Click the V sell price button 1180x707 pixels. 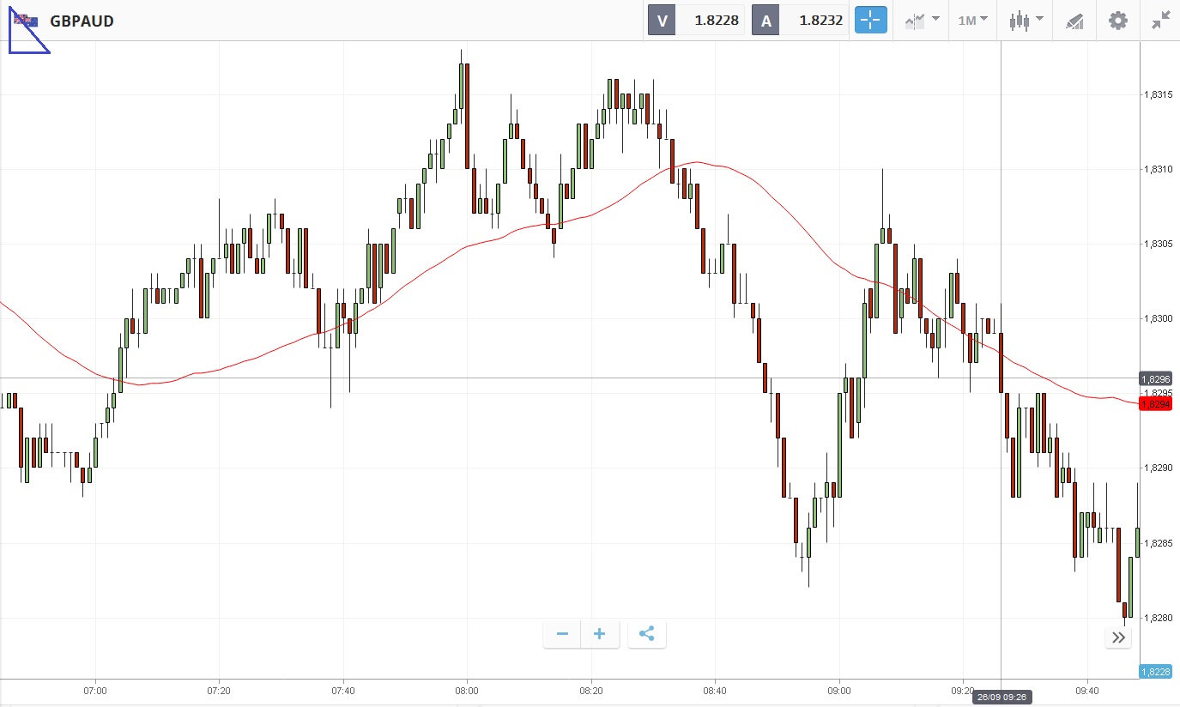662,21
